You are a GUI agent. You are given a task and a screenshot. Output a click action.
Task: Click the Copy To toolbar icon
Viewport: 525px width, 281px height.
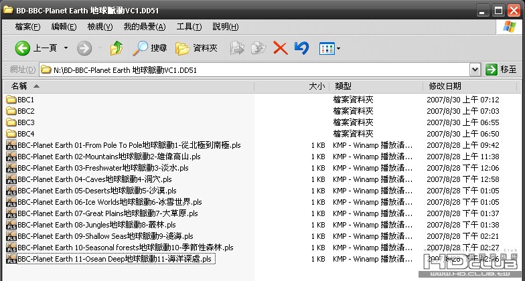click(258, 48)
